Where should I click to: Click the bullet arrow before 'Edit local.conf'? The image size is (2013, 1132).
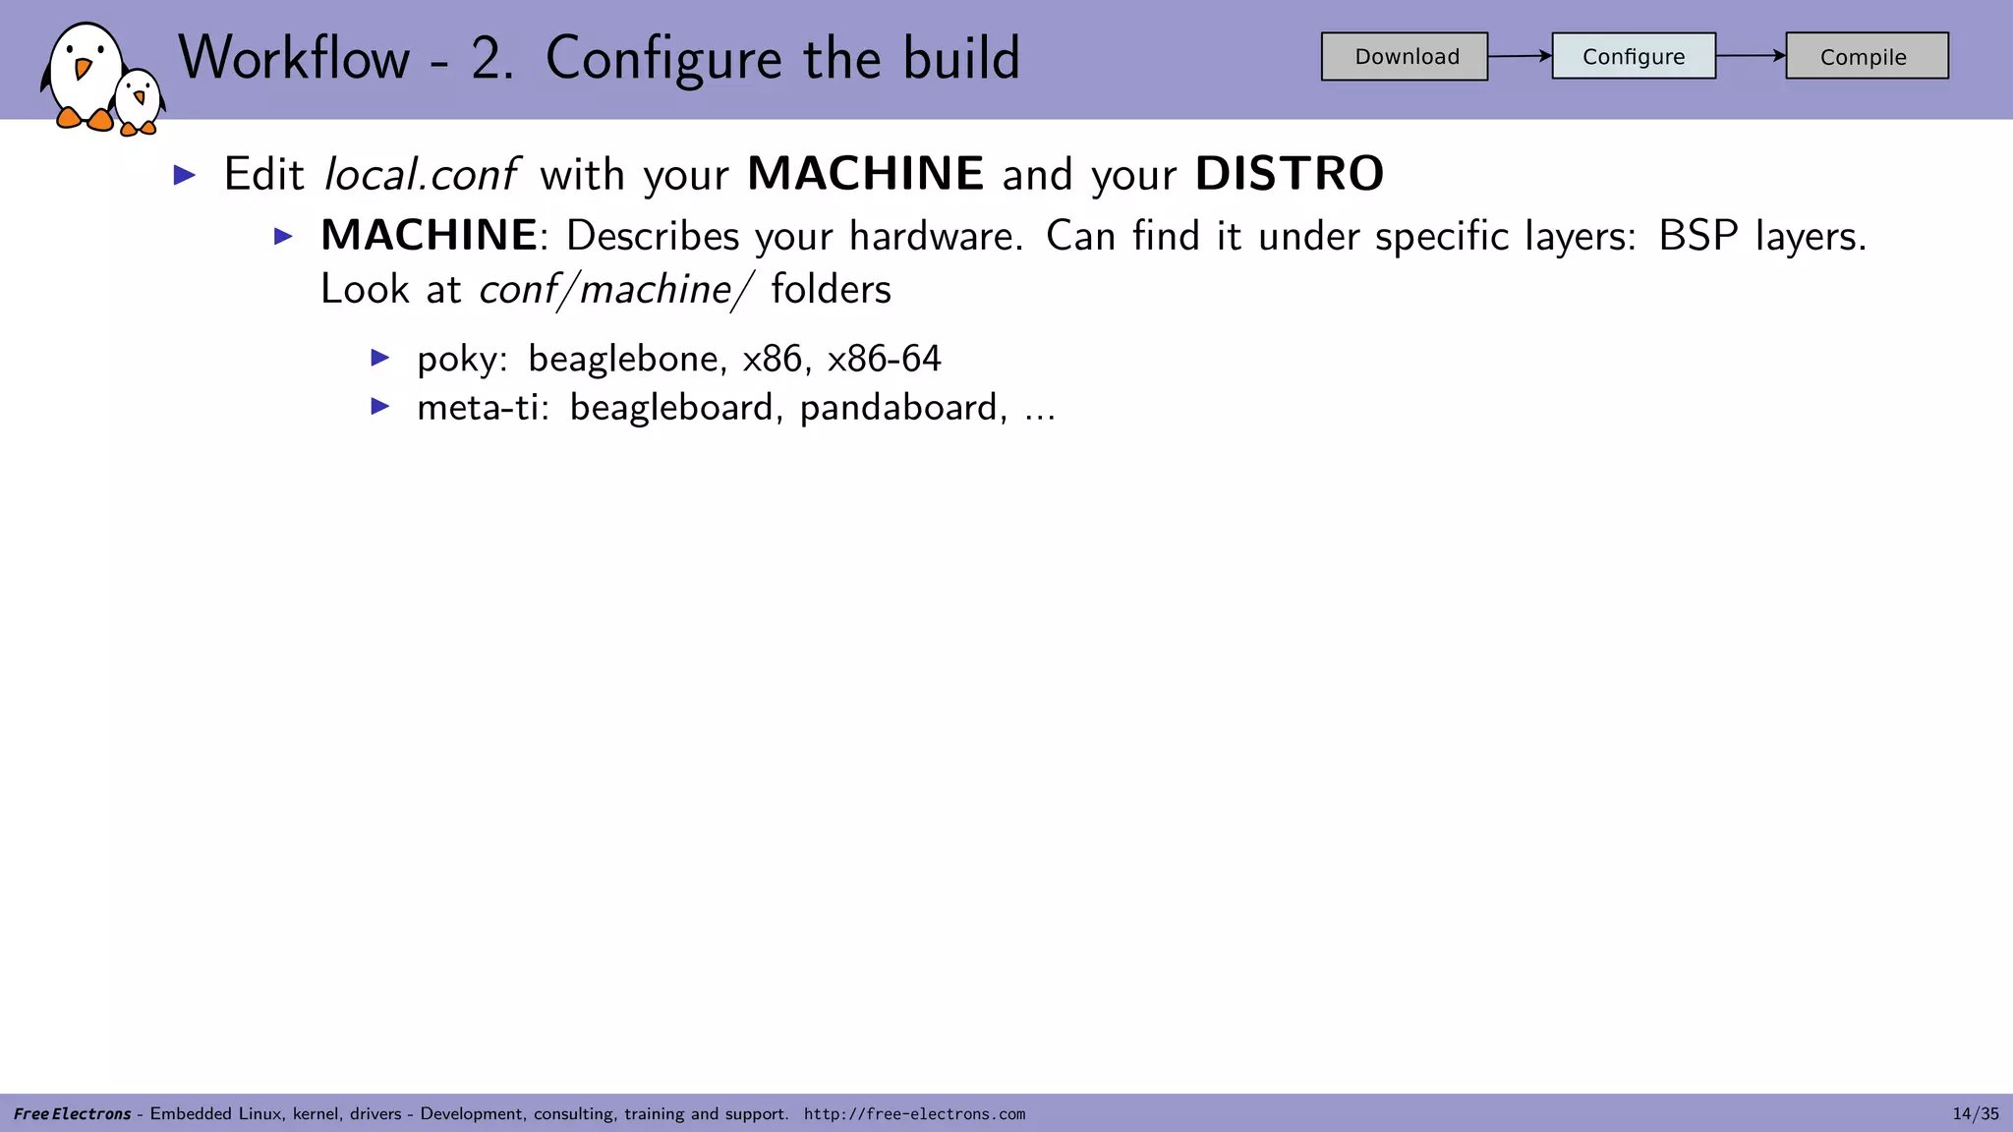point(185,175)
